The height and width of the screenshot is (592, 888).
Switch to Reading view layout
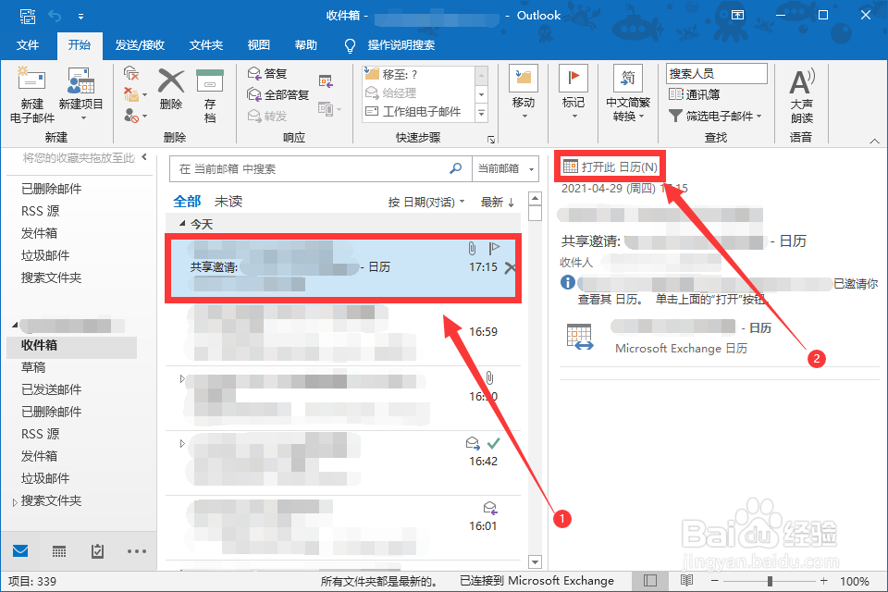686,581
